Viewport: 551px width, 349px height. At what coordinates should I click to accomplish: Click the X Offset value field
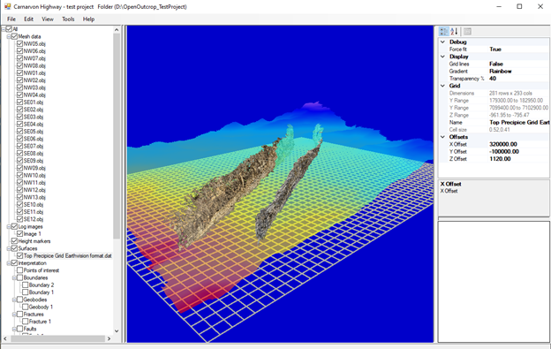pyautogui.click(x=518, y=144)
